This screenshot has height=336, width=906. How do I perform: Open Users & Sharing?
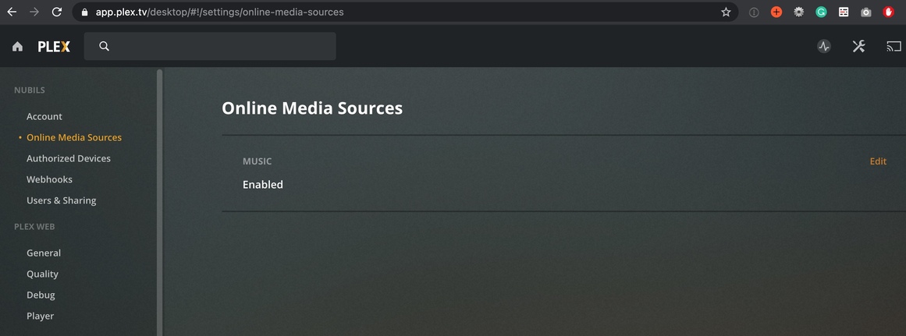click(x=61, y=200)
